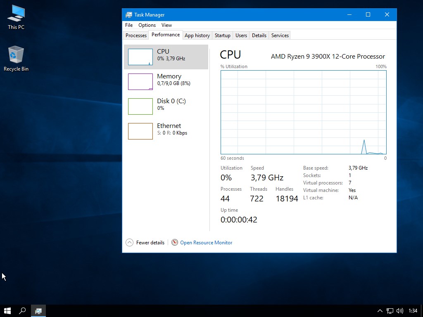
Task: Open This PC desktop icon
Action: click(x=16, y=17)
